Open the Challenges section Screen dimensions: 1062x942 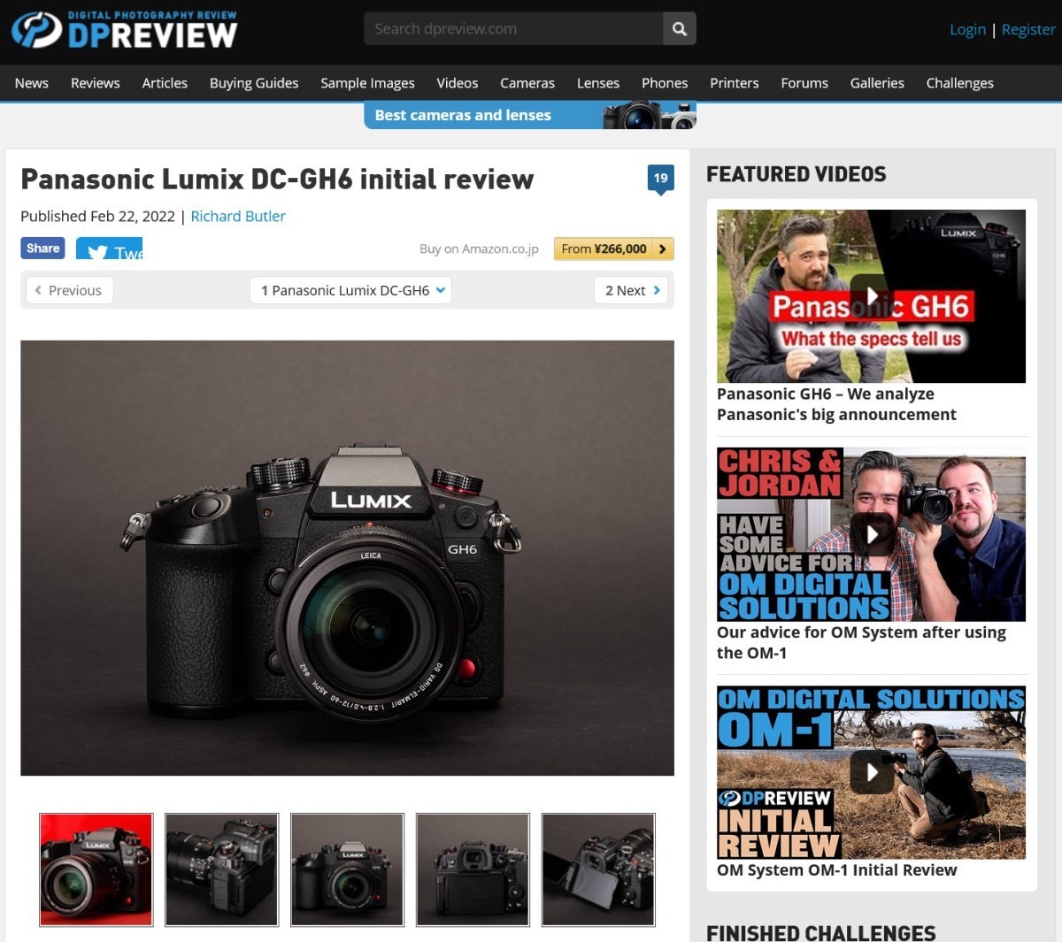pos(960,83)
